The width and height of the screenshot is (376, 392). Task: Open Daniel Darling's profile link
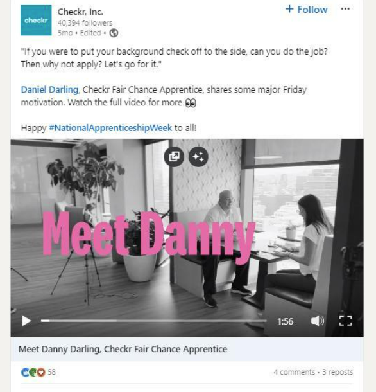point(49,89)
